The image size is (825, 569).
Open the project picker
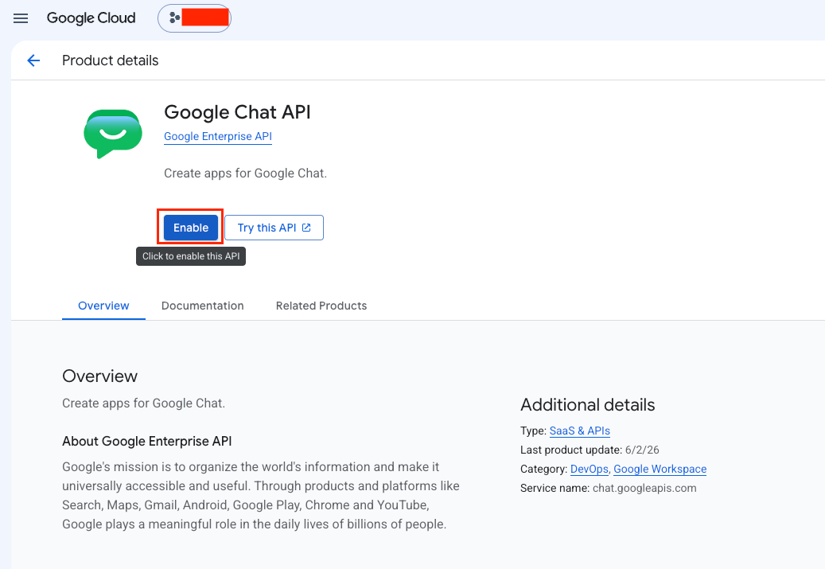pos(195,18)
